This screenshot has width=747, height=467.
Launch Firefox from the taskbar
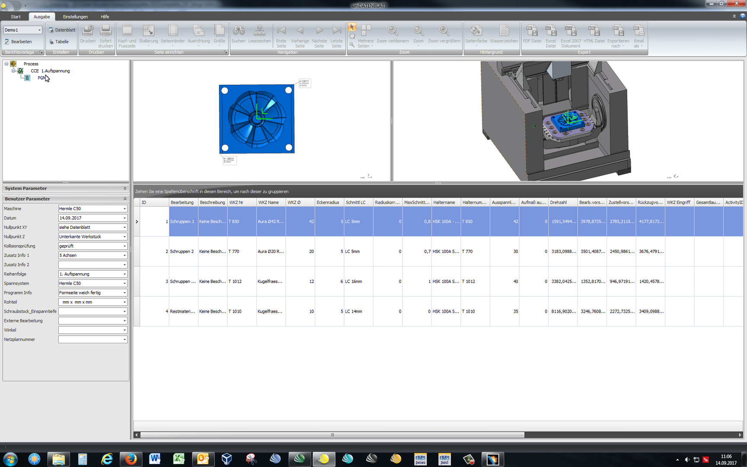(131, 459)
